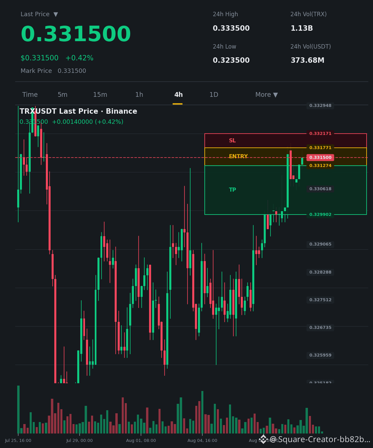Image resolution: width=373 pixels, height=448 pixels.
Task: Click the Jul 25, 16:00 time label
Action: [18, 441]
